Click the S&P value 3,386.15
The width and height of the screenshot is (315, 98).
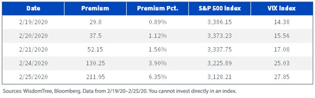tap(220, 22)
